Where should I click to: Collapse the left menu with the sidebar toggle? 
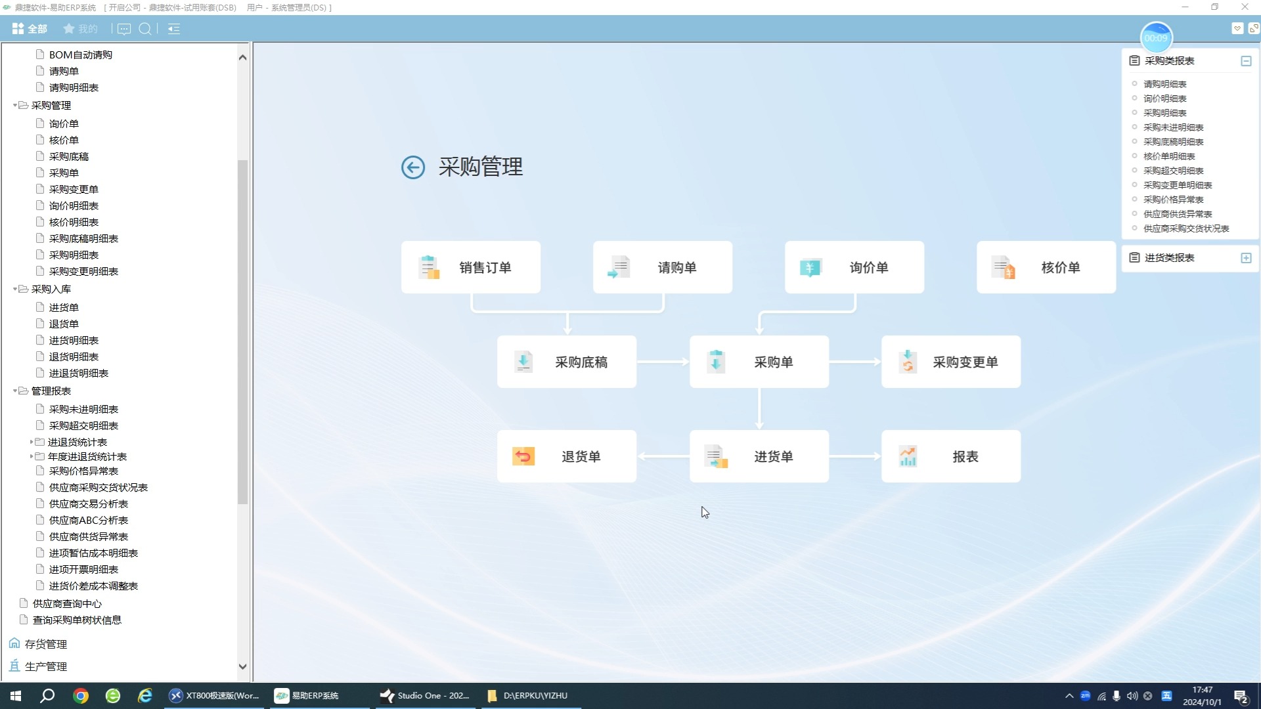173,28
